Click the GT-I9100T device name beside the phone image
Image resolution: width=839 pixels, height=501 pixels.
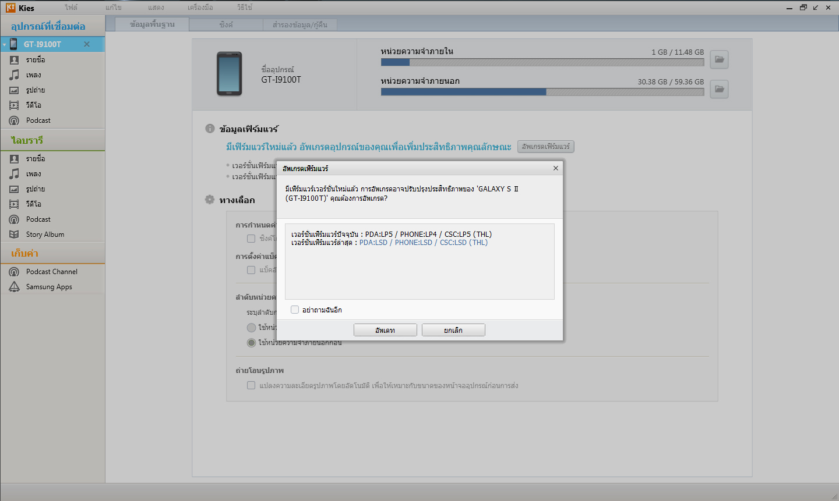tap(281, 80)
